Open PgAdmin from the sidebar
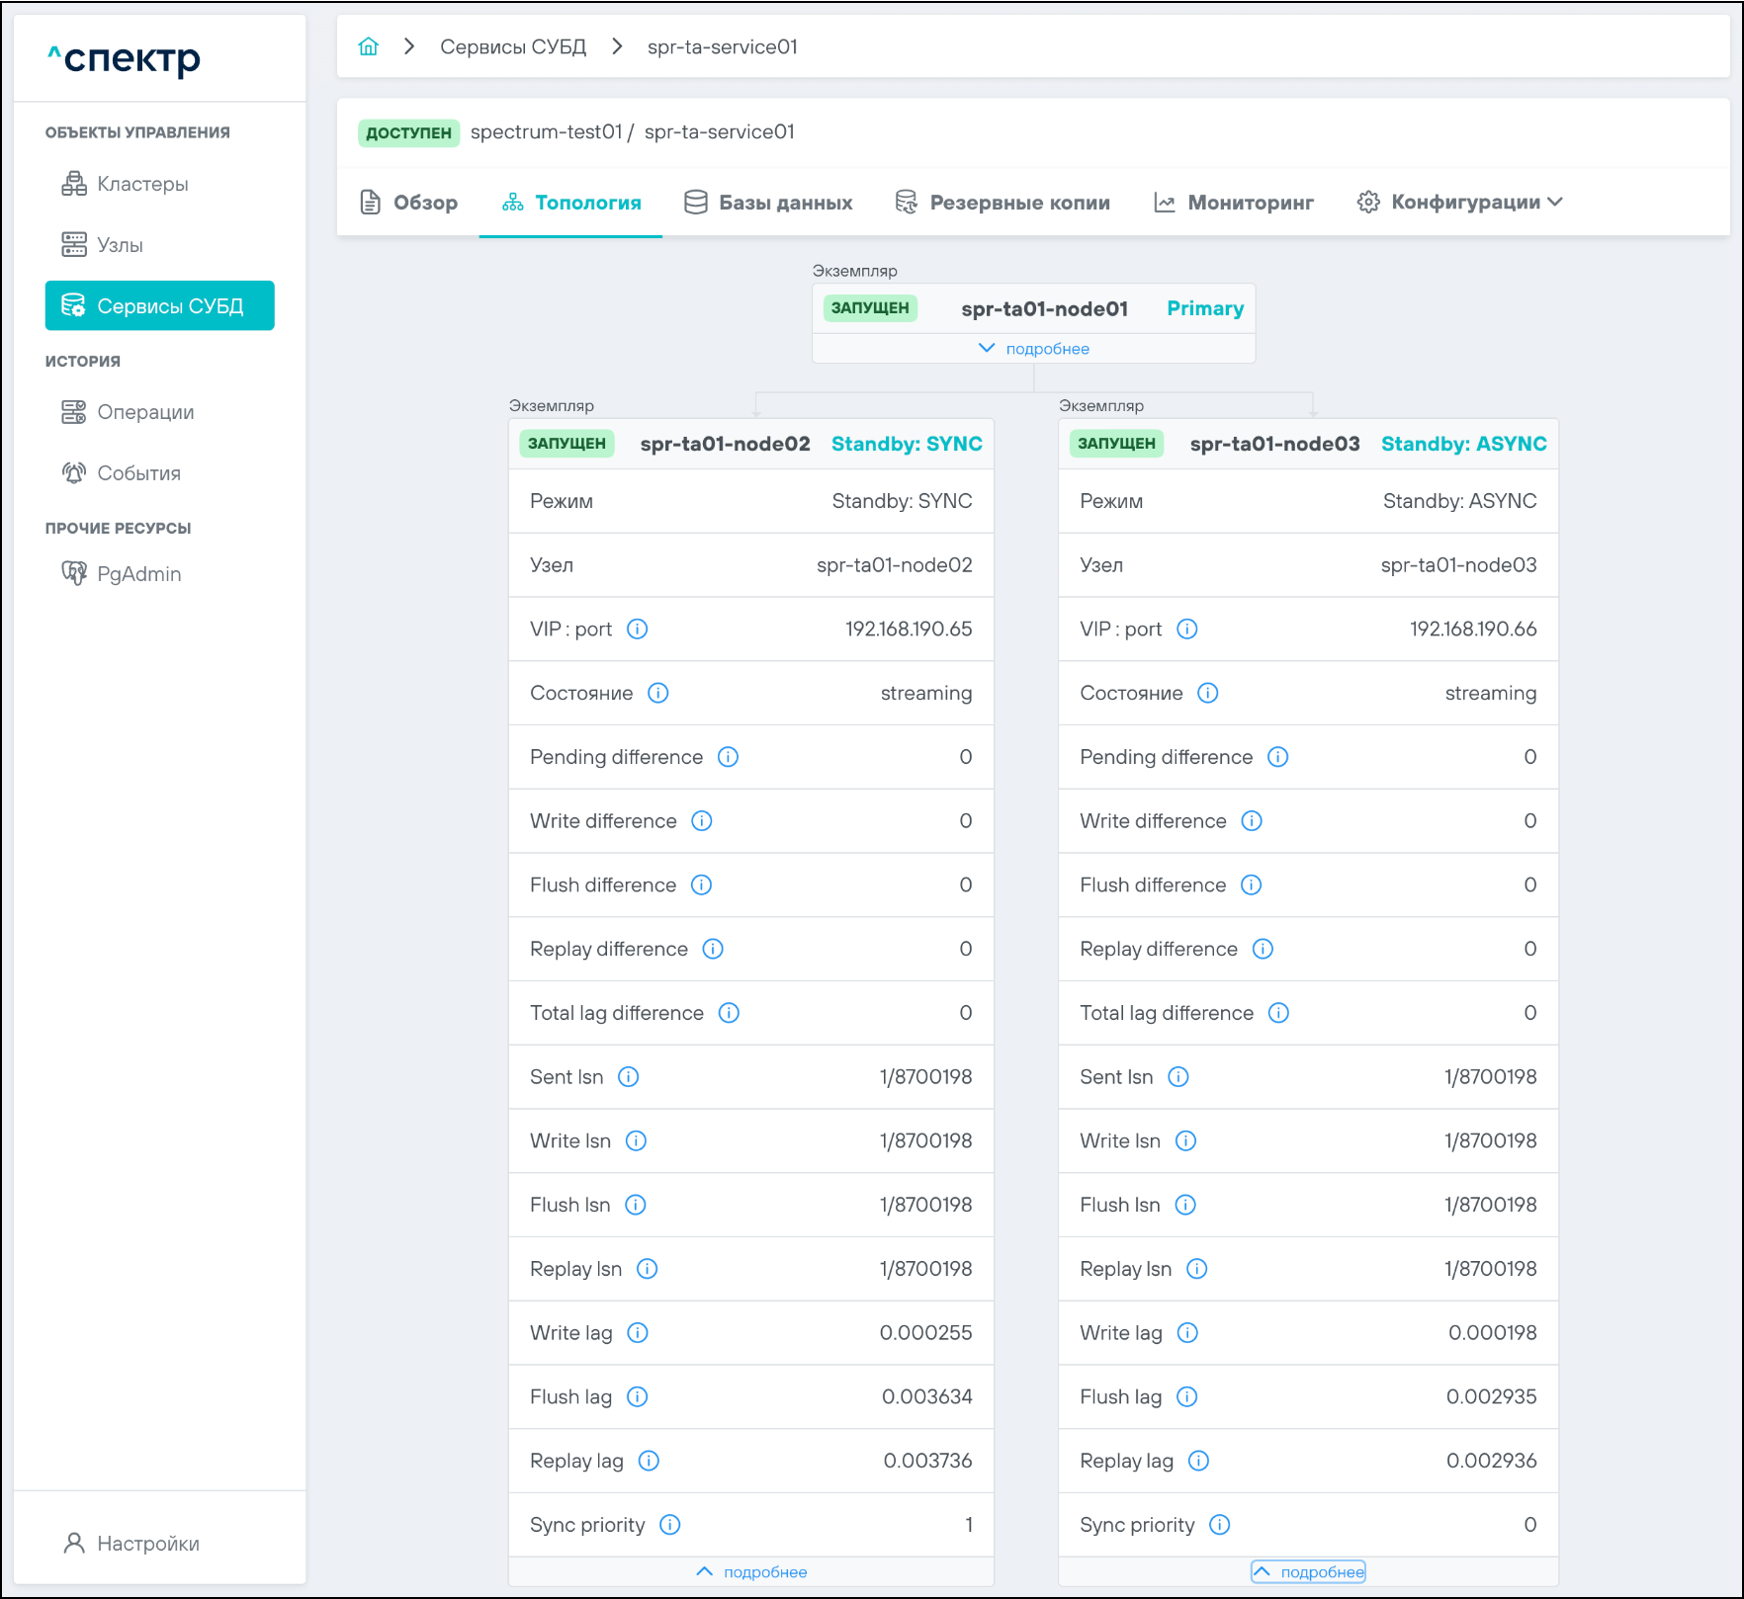Screen dimensions: 1744x1599 click(x=138, y=574)
